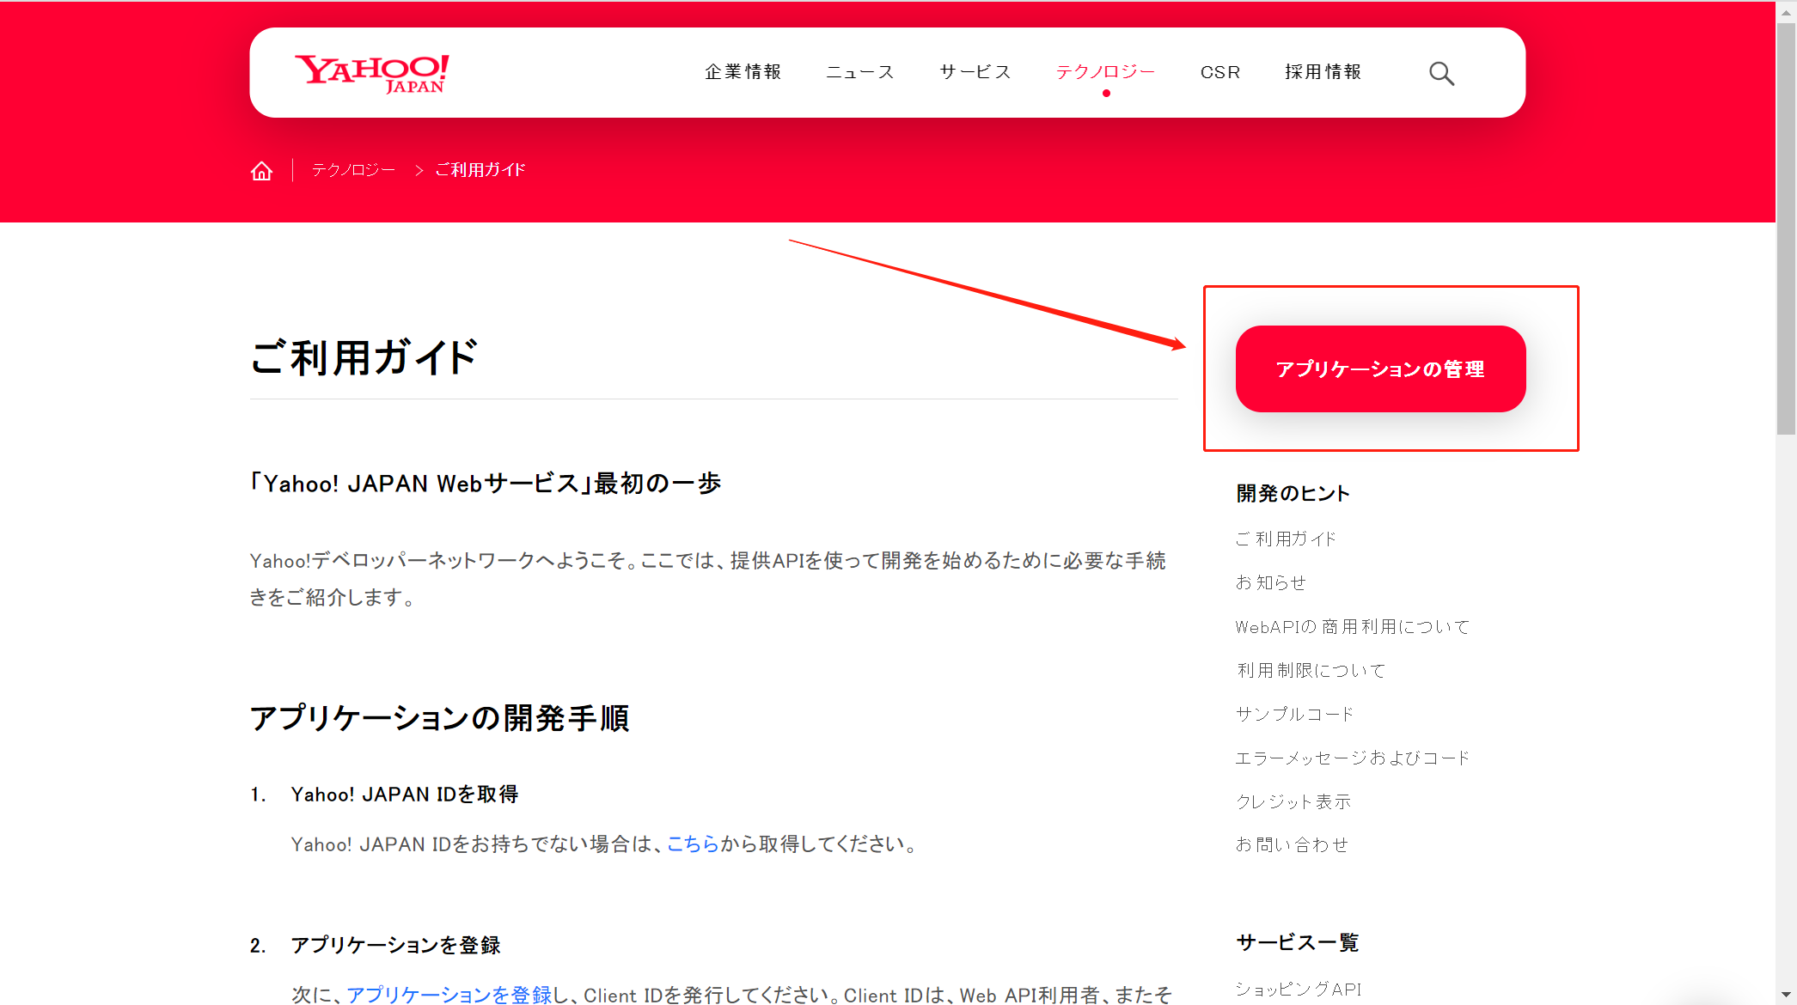
Task: Open the CSR navigation item
Action: [1219, 72]
